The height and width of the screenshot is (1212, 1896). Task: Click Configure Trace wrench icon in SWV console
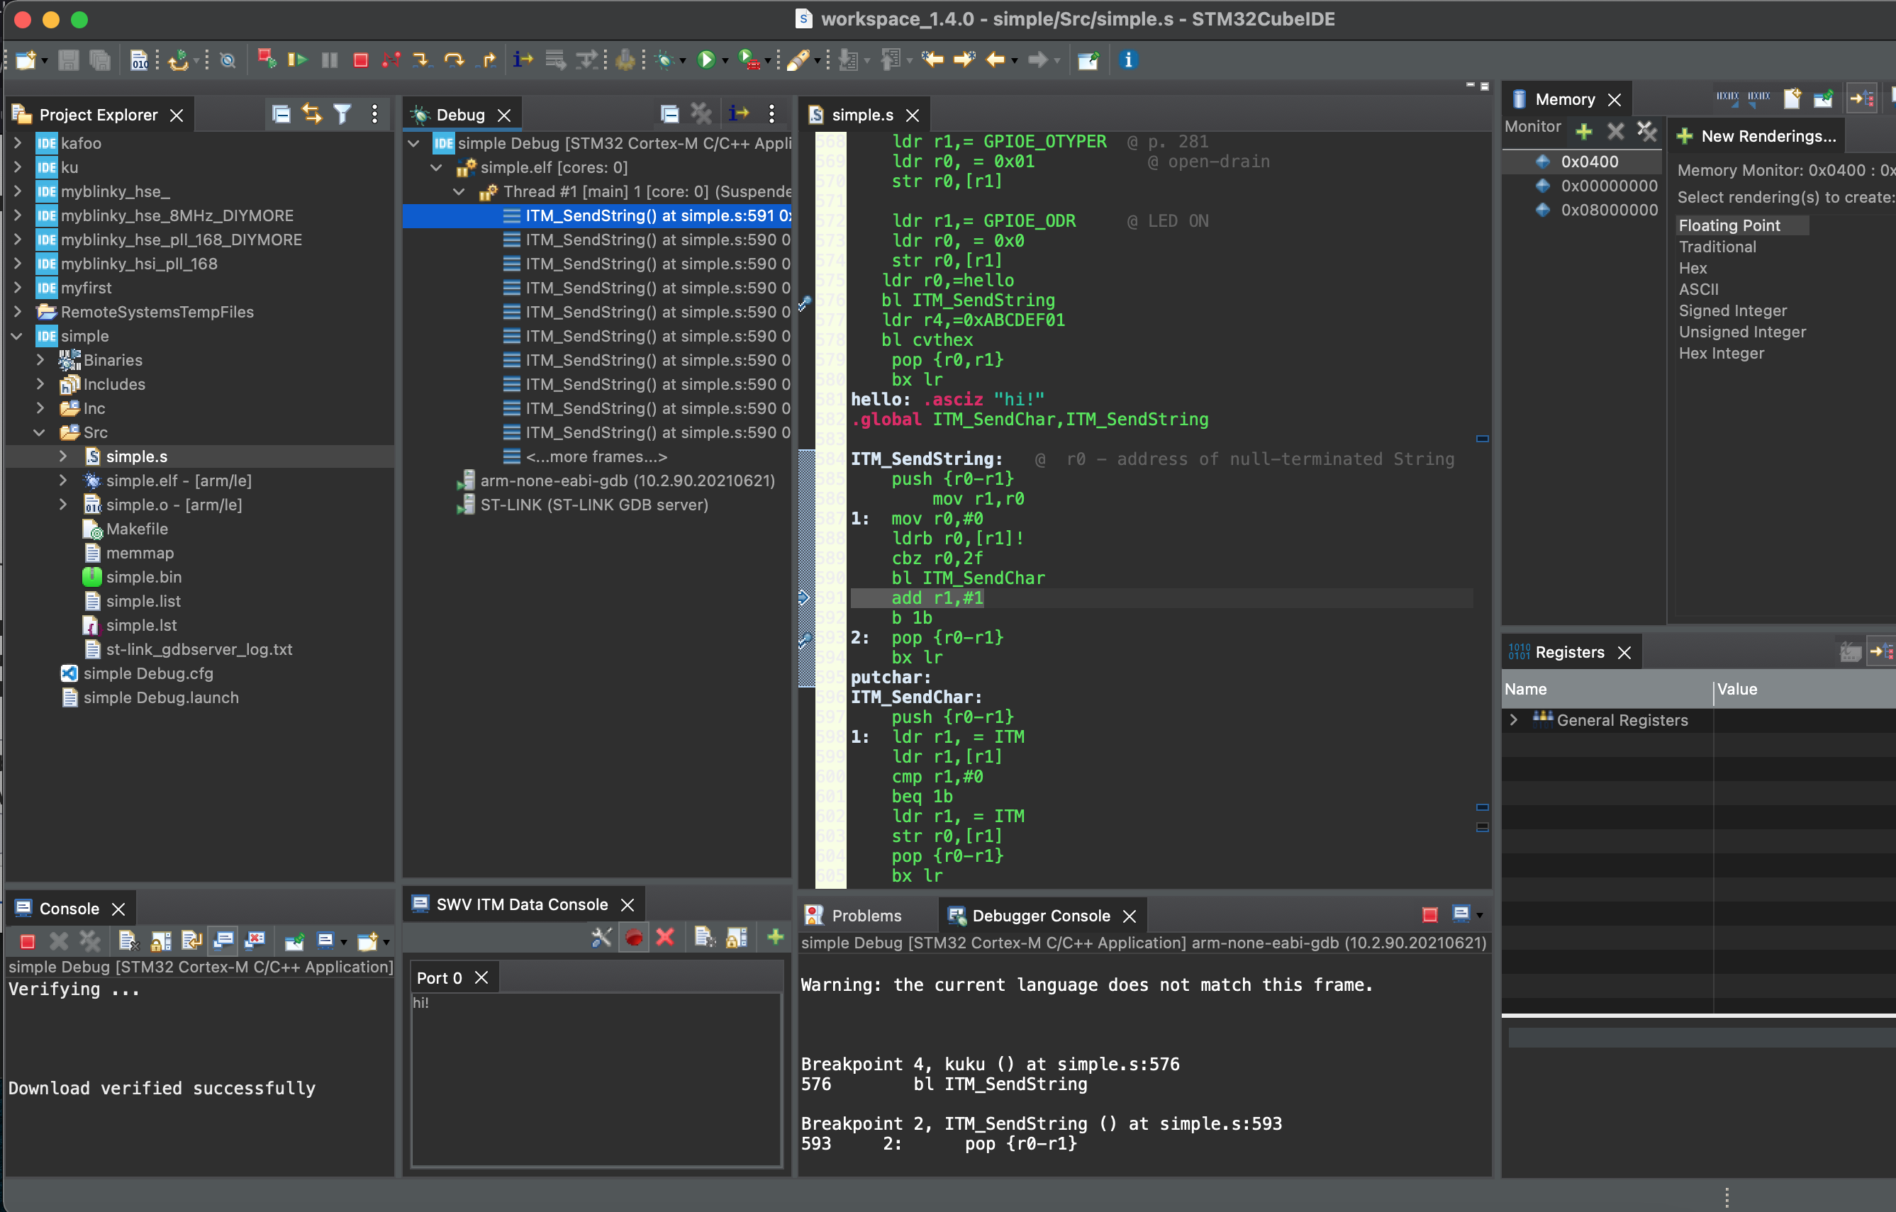(x=601, y=936)
